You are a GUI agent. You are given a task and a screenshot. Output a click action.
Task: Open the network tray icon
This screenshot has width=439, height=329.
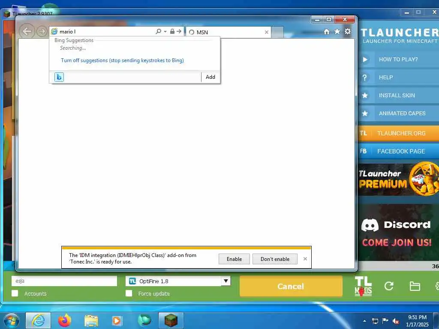(375, 321)
